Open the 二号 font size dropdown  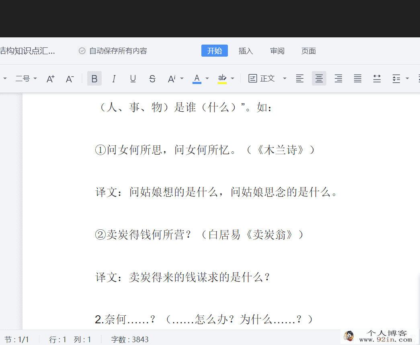[26, 78]
